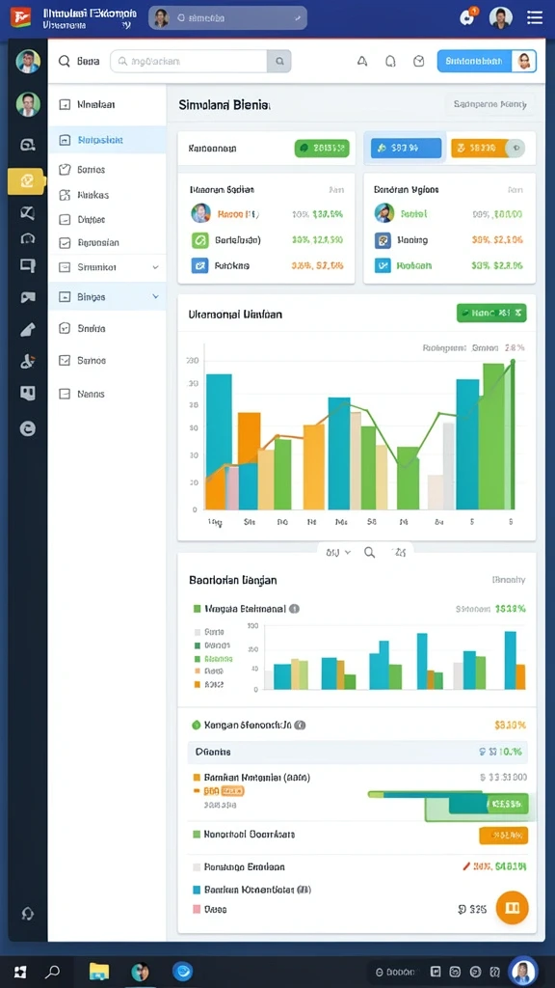The height and width of the screenshot is (988, 555).
Task: Click the orange floating button at bottom right
Action: click(x=513, y=907)
